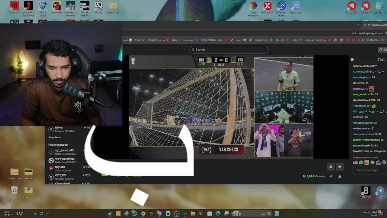Open chat settings with the hamburger icon above Chat
This screenshot has height=218, width=387.
353,59
